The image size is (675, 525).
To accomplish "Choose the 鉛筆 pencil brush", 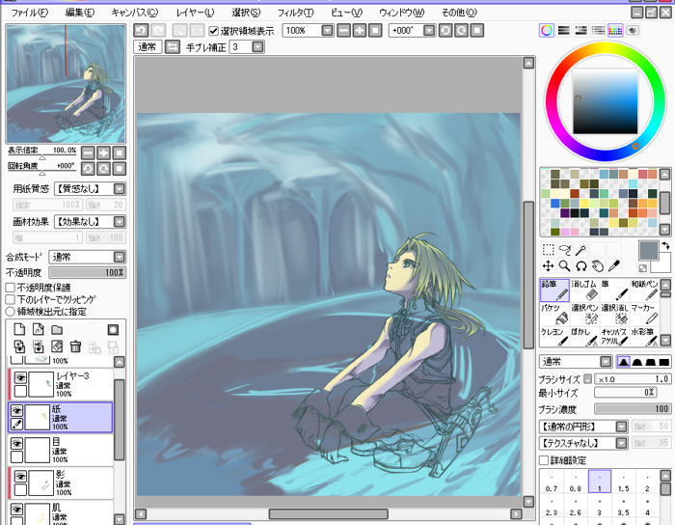I will 554,290.
